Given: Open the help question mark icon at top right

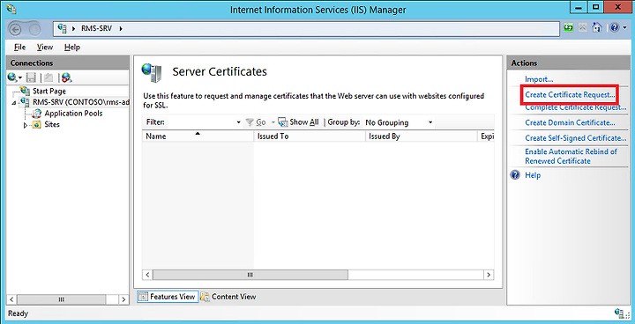Looking at the screenshot, I should point(615,28).
